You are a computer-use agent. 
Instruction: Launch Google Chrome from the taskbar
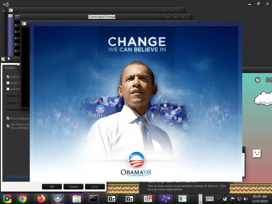[22, 199]
